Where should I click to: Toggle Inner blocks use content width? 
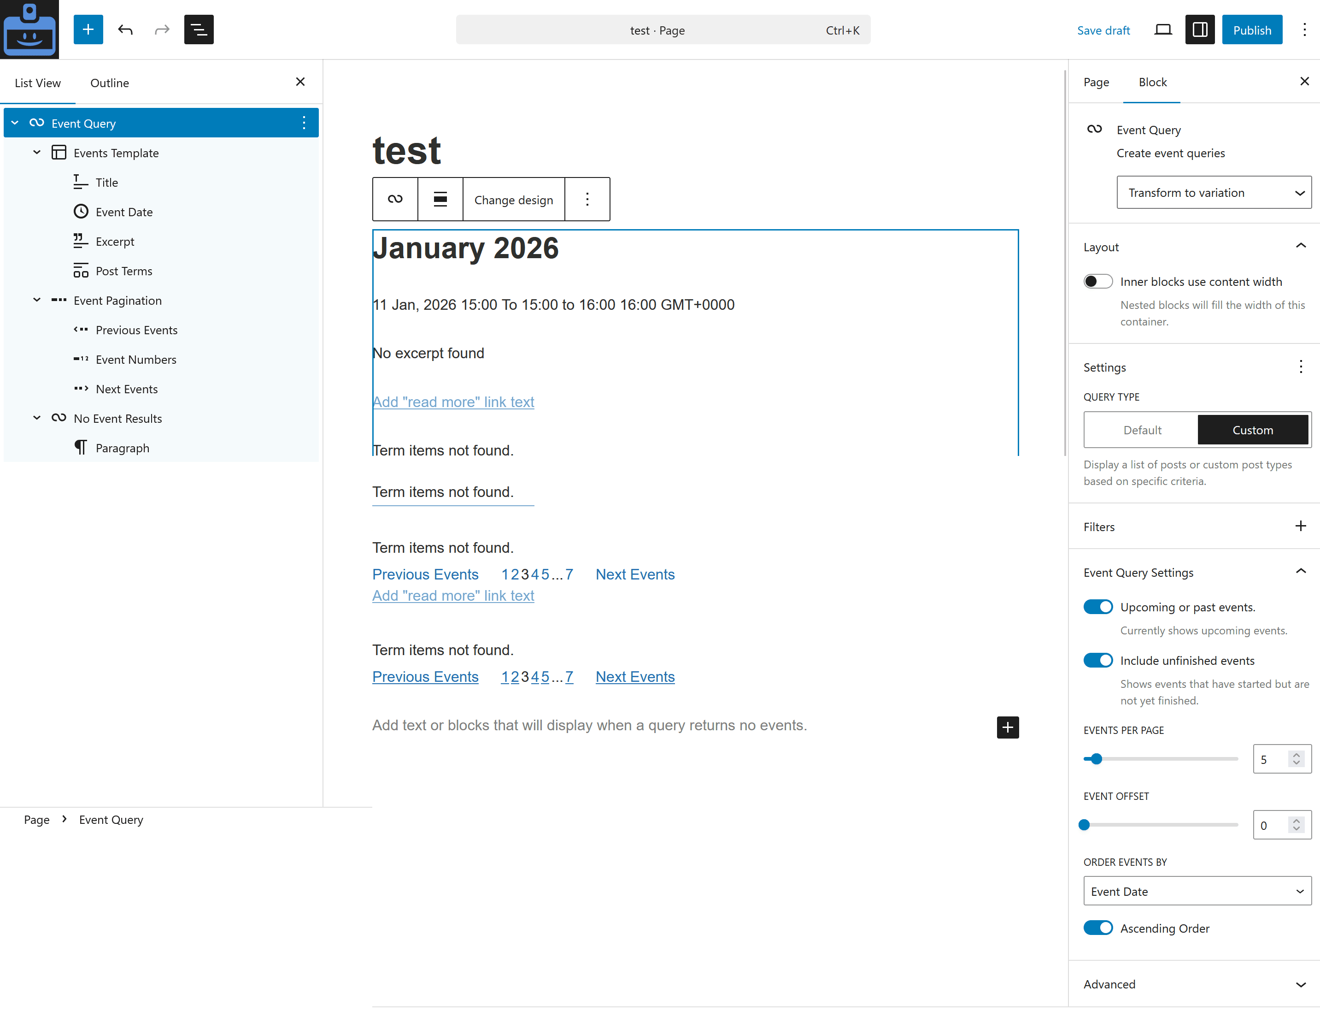click(x=1097, y=281)
